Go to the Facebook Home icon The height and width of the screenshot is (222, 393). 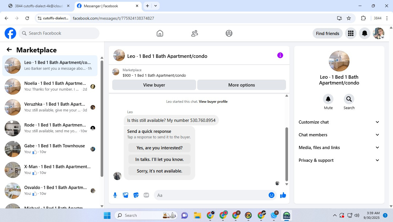[160, 33]
